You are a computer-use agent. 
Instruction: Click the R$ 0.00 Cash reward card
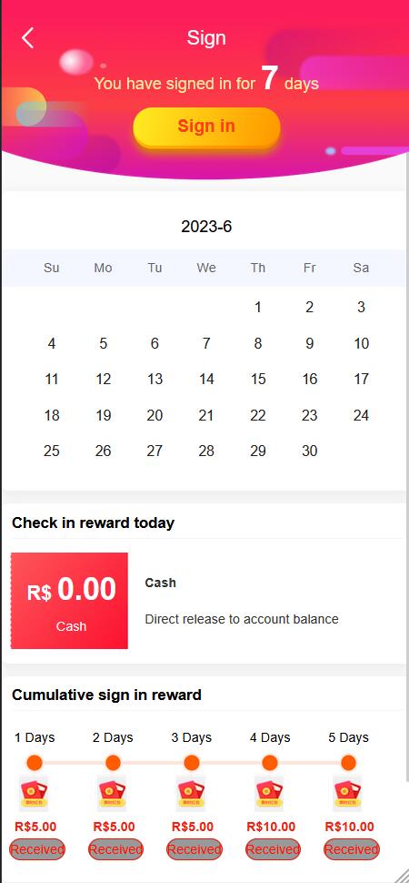point(69,600)
